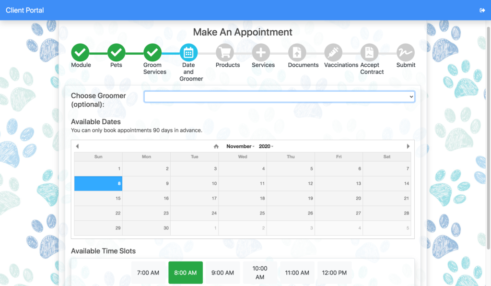Click the Vaccinations step label

341,65
